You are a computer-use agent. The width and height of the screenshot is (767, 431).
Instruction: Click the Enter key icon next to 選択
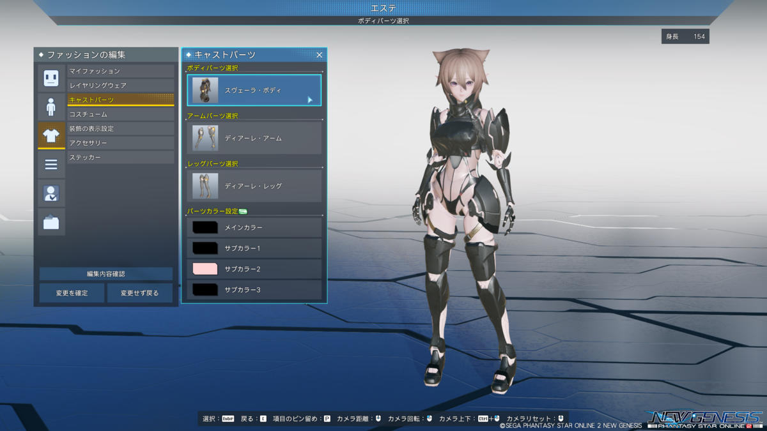tap(228, 419)
